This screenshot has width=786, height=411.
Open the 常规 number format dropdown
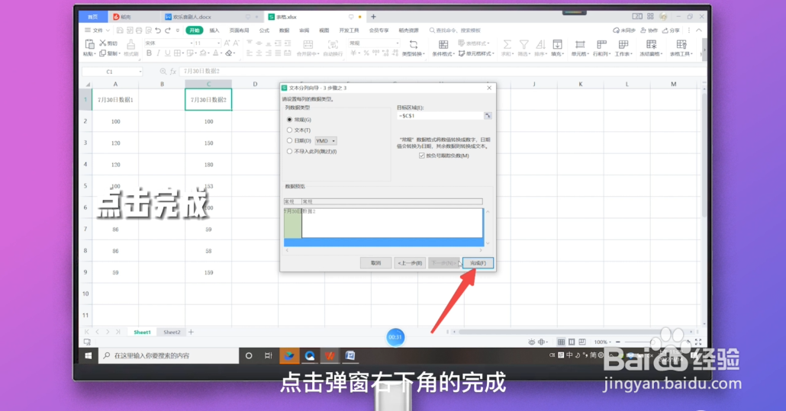click(397, 43)
